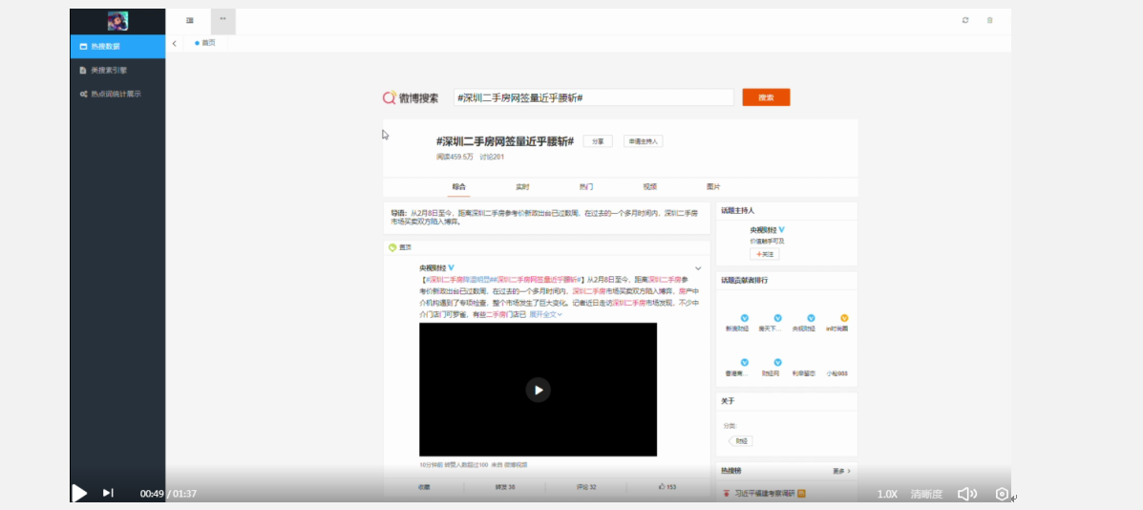Switch to the 热门 tab
1143x510 pixels.
click(586, 187)
